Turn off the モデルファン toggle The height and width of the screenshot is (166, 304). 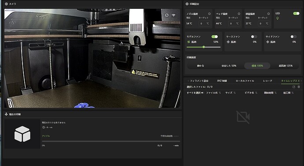pyautogui.click(x=215, y=37)
